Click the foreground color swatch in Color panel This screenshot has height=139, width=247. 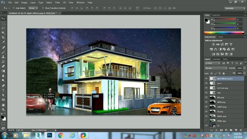pyautogui.click(x=206, y=20)
